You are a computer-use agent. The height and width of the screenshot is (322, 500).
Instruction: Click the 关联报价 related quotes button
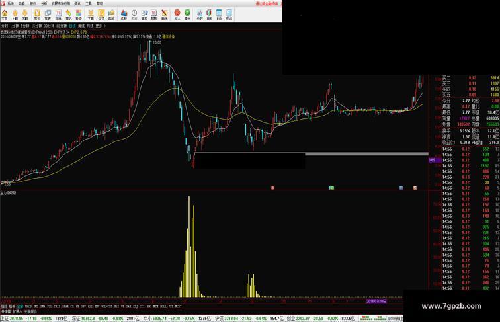click(x=30, y=311)
